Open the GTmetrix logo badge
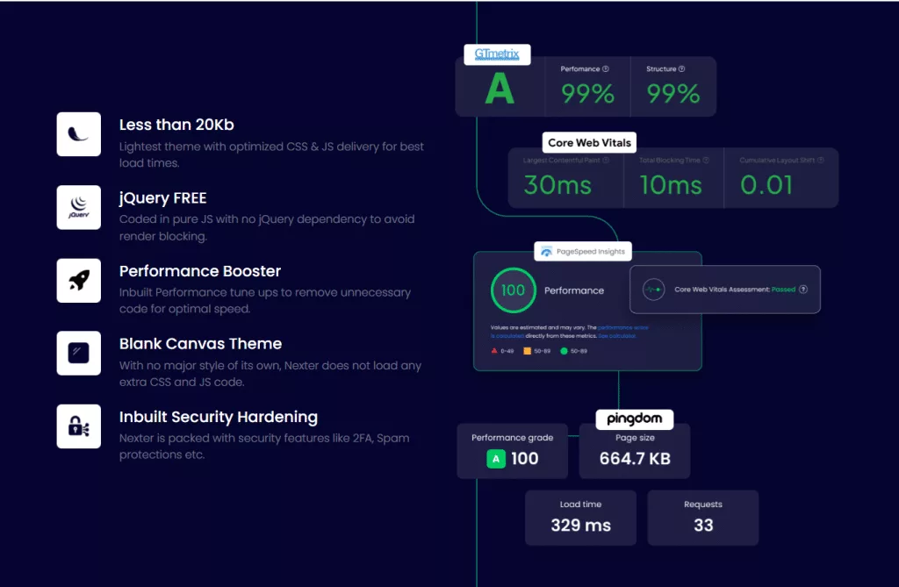Image resolution: width=899 pixels, height=587 pixels. click(497, 54)
